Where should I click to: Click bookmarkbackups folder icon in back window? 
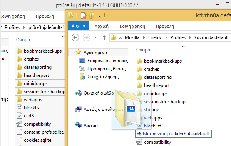tap(19, 51)
